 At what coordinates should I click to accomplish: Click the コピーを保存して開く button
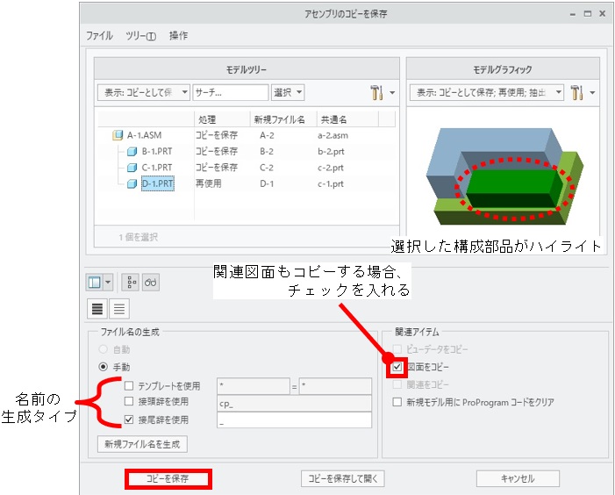tap(343, 478)
